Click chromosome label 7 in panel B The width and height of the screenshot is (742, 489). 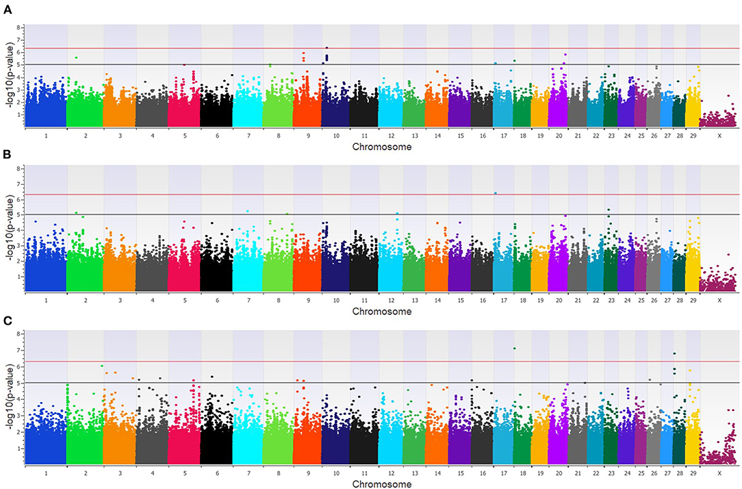248,301
